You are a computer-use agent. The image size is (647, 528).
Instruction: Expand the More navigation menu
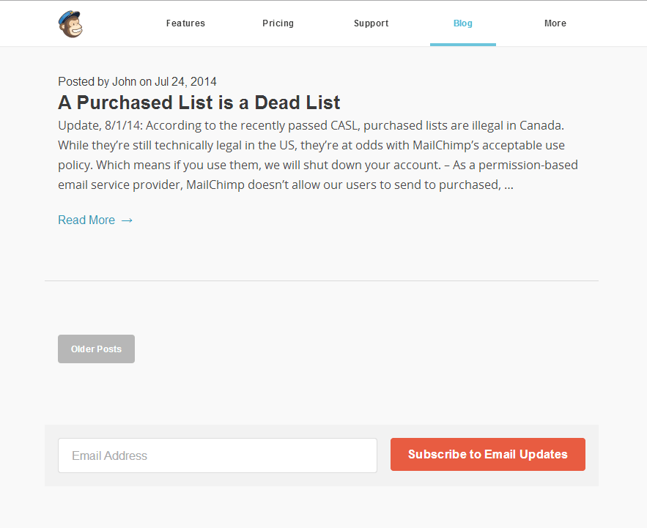tap(555, 23)
